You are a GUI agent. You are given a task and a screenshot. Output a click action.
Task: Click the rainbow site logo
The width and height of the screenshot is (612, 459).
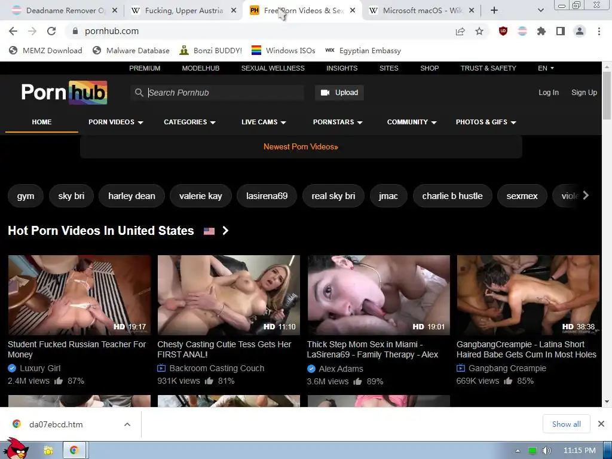click(x=65, y=93)
